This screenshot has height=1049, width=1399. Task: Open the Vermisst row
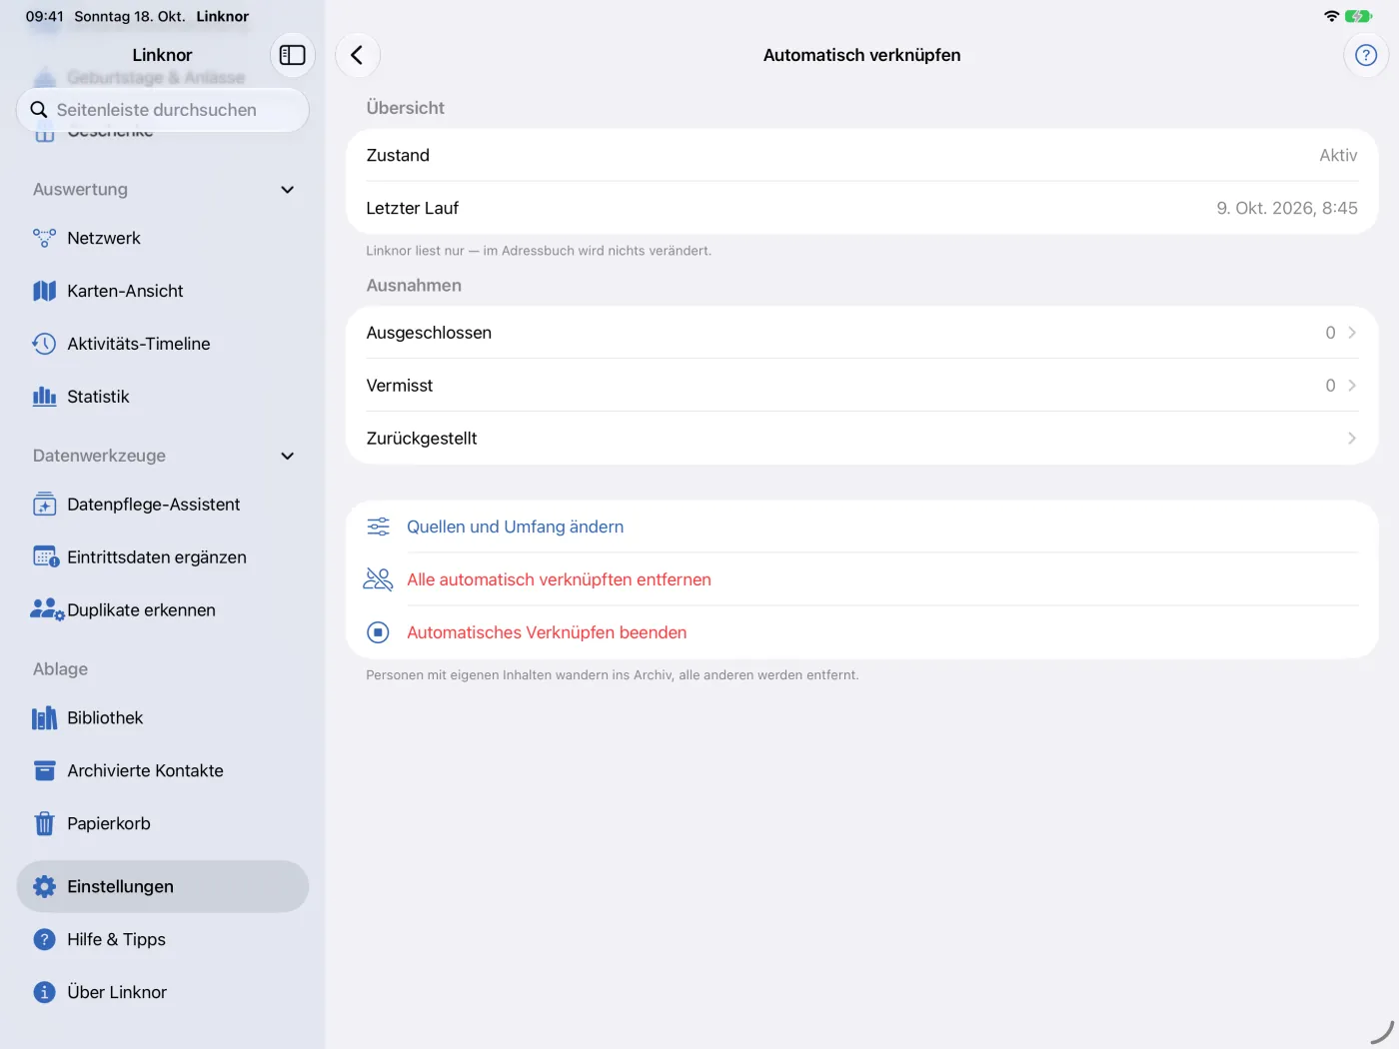tap(861, 386)
